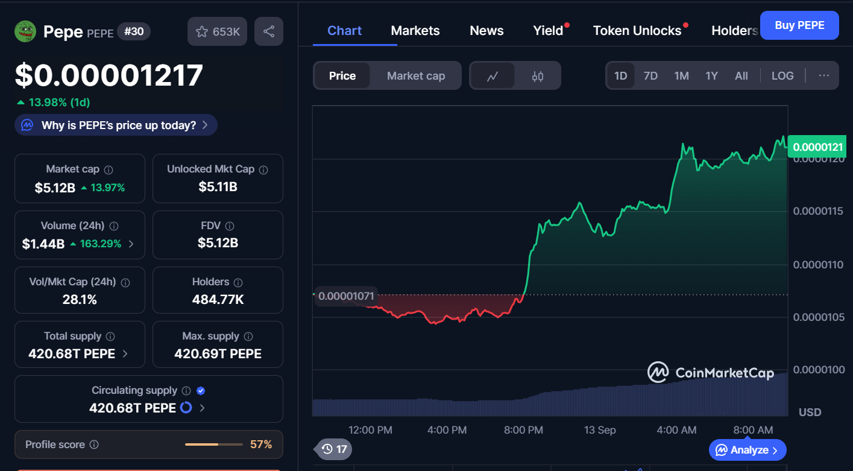Viewport: 853px width, 471px height.
Task: Open the Markets tab
Action: (415, 31)
